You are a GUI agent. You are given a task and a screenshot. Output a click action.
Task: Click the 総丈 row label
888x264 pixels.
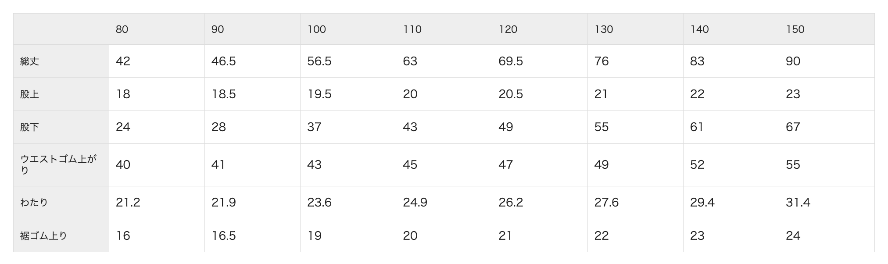[30, 61]
